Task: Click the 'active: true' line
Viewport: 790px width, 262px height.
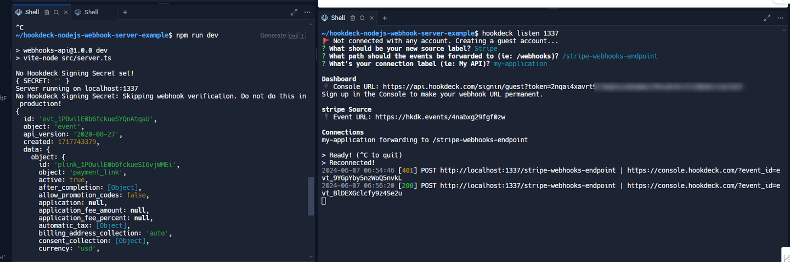Action: tap(63, 180)
